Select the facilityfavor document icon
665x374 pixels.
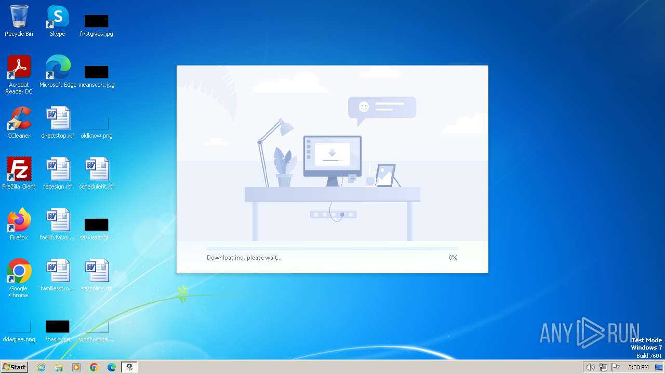(x=58, y=224)
